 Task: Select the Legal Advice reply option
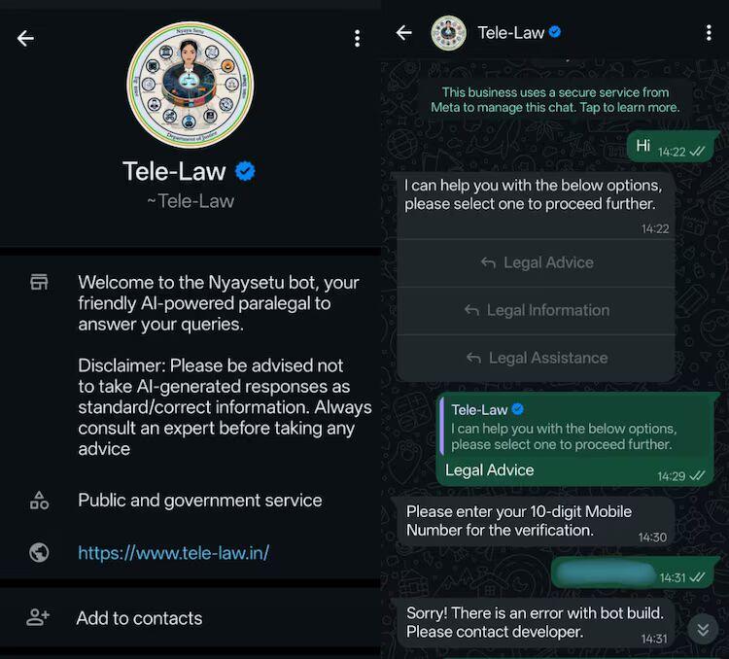pos(537,262)
